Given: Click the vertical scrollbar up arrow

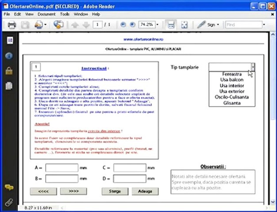Looking at the screenshot, I should tap(273, 34).
